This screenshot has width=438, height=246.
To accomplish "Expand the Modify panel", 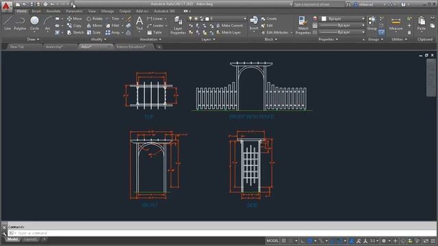I will click(x=99, y=40).
